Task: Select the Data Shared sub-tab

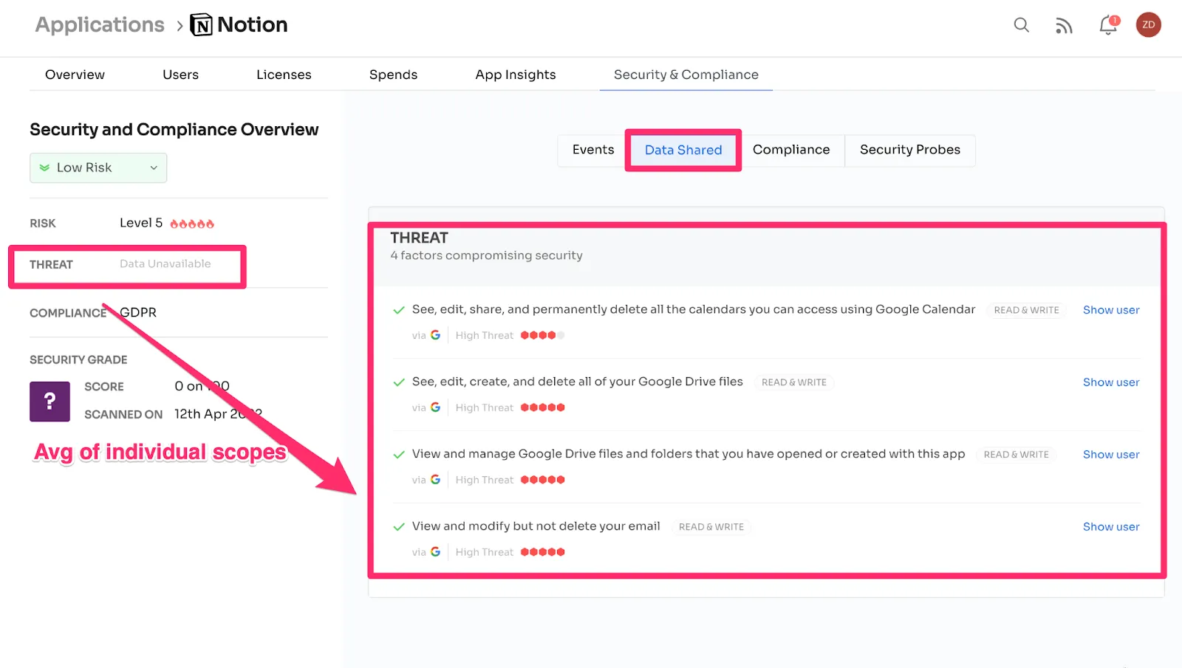Action: (x=683, y=150)
